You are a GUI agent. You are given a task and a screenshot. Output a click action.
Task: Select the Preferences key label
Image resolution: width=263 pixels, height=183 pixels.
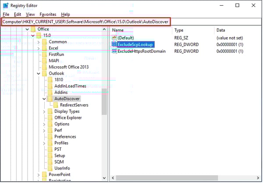point(65,136)
